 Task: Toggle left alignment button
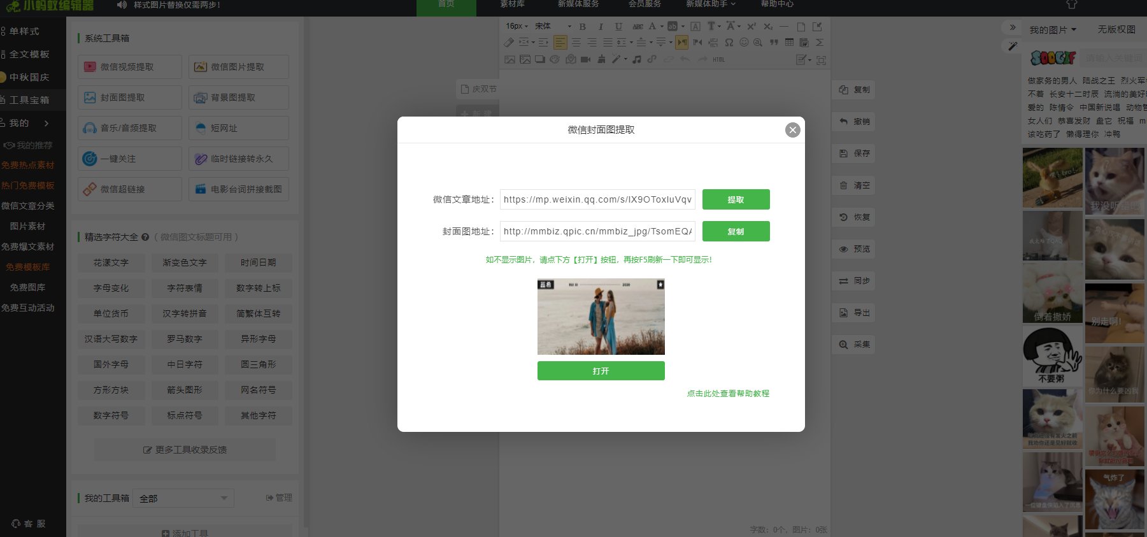[x=560, y=42]
